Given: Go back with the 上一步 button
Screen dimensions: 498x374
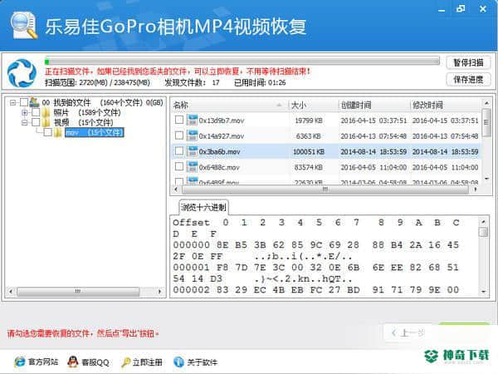Looking at the screenshot, I should tap(409, 333).
